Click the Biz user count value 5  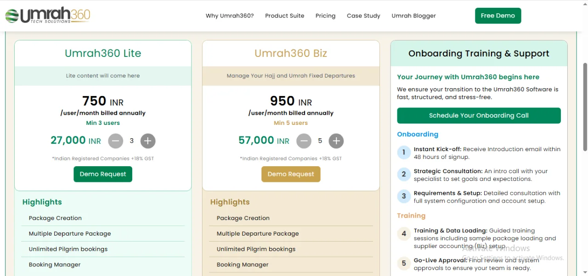click(320, 141)
